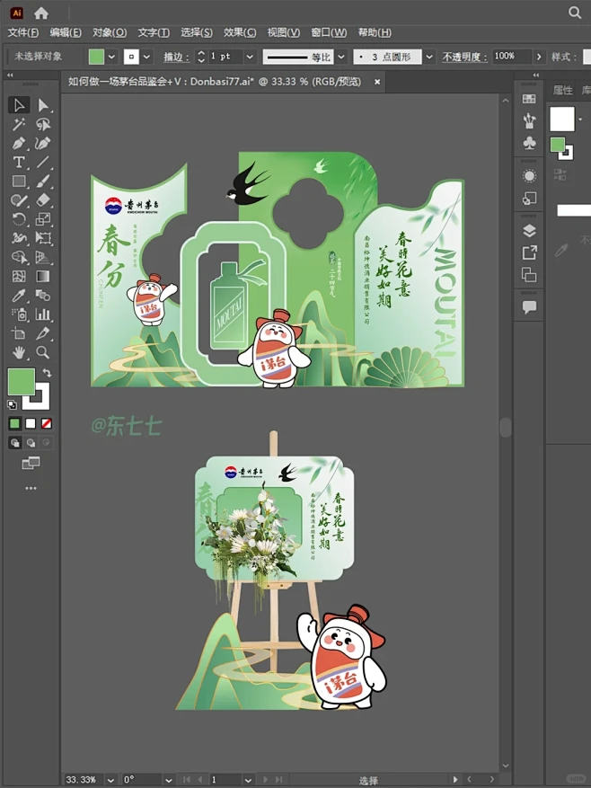The height and width of the screenshot is (788, 591).
Task: Select the Direct Selection tool
Action: coord(43,105)
